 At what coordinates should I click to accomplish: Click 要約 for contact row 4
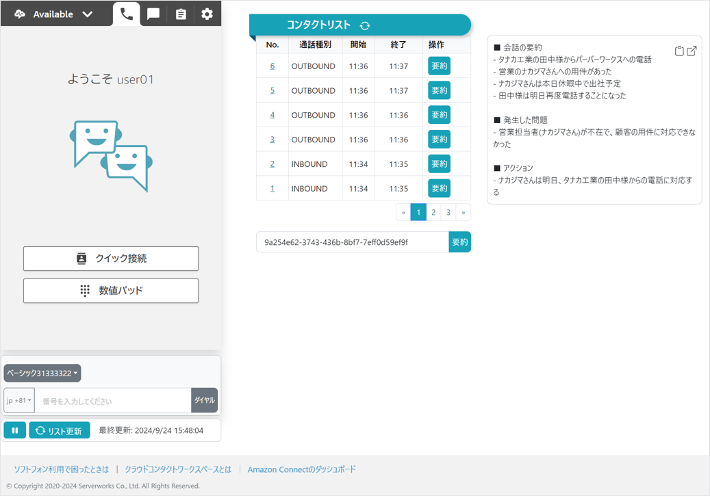(x=440, y=115)
